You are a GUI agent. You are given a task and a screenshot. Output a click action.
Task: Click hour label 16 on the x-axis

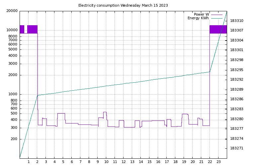coord(158,162)
